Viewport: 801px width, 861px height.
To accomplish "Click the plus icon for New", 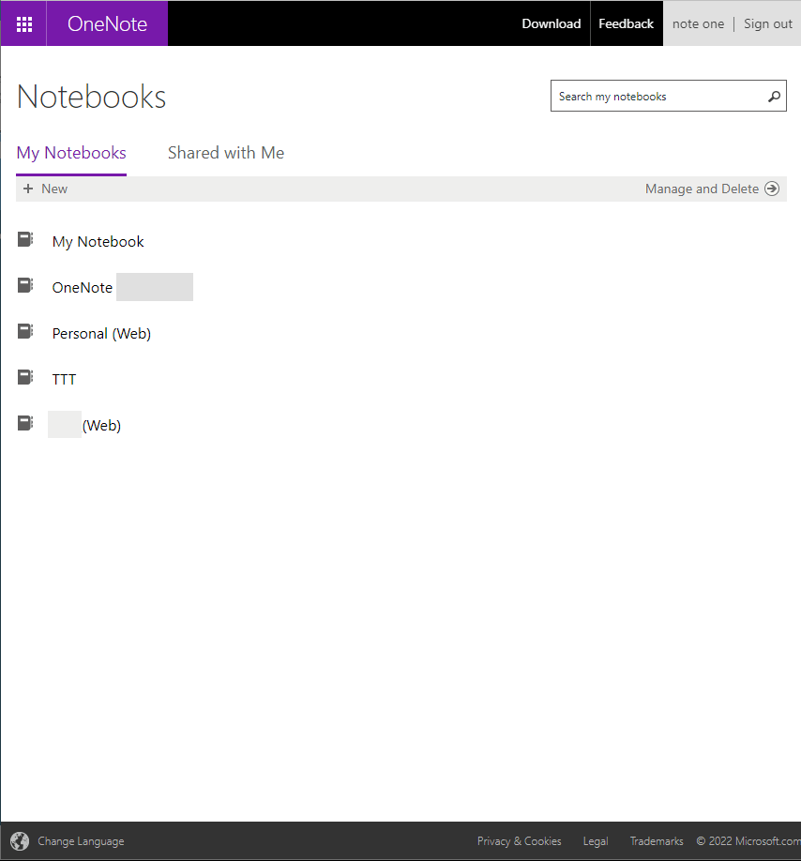I will pos(28,189).
